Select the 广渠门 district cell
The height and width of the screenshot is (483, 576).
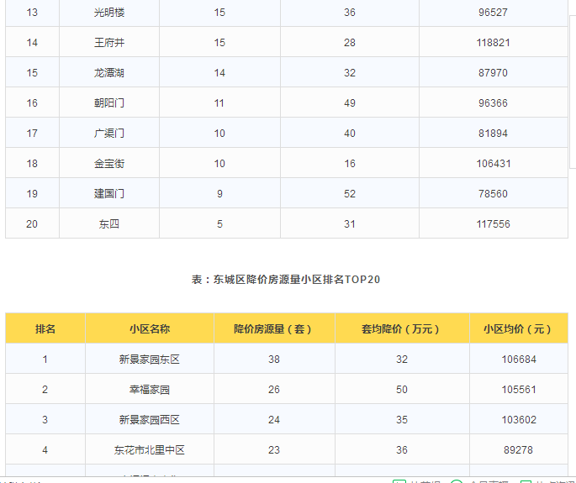[x=109, y=134]
